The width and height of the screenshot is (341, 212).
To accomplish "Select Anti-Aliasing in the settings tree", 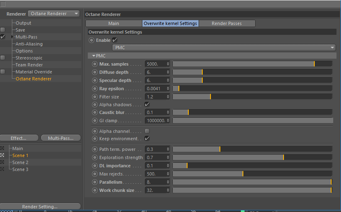I will [29, 44].
